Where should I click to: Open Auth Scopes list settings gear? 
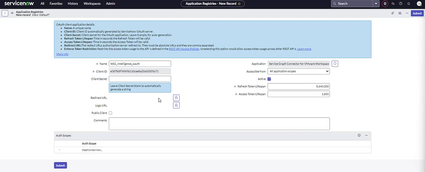pyautogui.click(x=359, y=135)
